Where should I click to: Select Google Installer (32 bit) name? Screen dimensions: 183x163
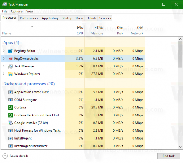[x=31, y=123]
